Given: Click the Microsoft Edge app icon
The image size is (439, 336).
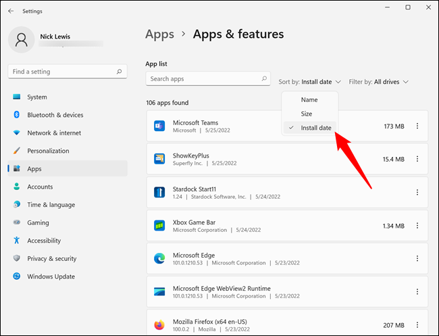Looking at the screenshot, I should [x=159, y=258].
